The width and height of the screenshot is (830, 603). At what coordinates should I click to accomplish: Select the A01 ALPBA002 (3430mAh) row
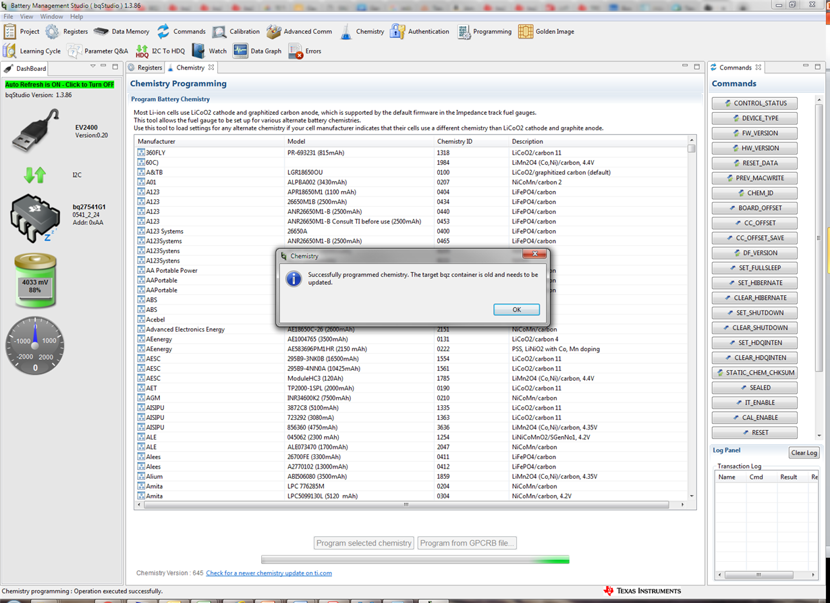click(411, 182)
